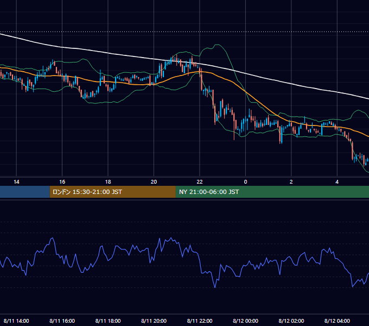The height and width of the screenshot is (326, 369).
Task: Click the 8/11 22:00 label on the lower axis
Action: (200, 321)
